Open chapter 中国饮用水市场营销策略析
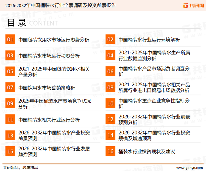The height and width of the screenshot is (171, 206). click(x=47, y=88)
